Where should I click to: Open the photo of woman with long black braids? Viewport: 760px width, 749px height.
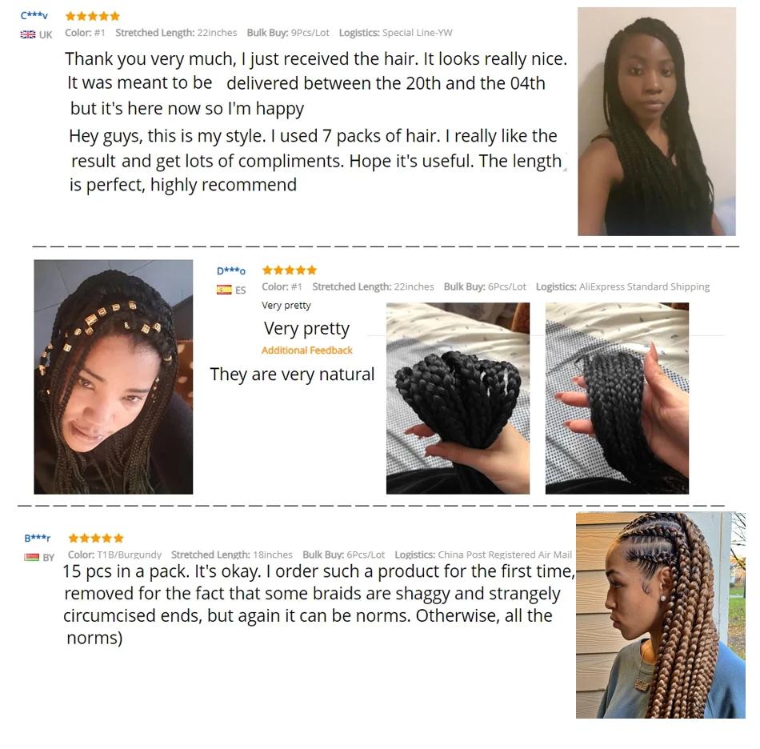(x=657, y=121)
